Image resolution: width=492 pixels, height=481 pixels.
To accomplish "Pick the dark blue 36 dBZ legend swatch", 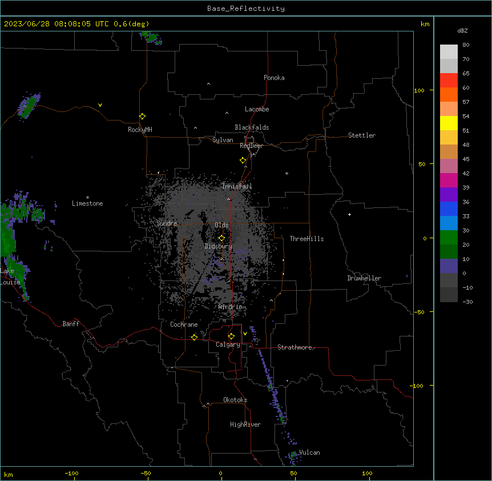I will pyautogui.click(x=449, y=209).
